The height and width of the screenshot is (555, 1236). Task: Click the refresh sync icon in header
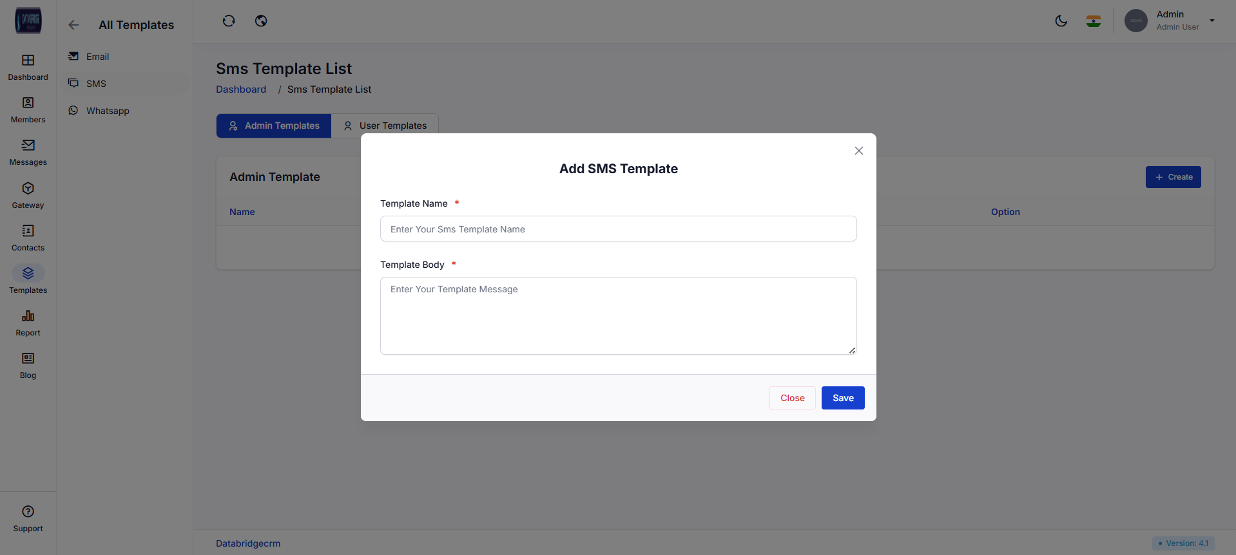coord(229,21)
